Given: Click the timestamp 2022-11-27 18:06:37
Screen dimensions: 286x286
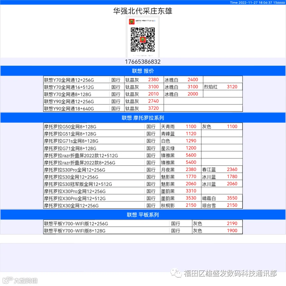Looking at the screenshot, I should tap(255, 3).
